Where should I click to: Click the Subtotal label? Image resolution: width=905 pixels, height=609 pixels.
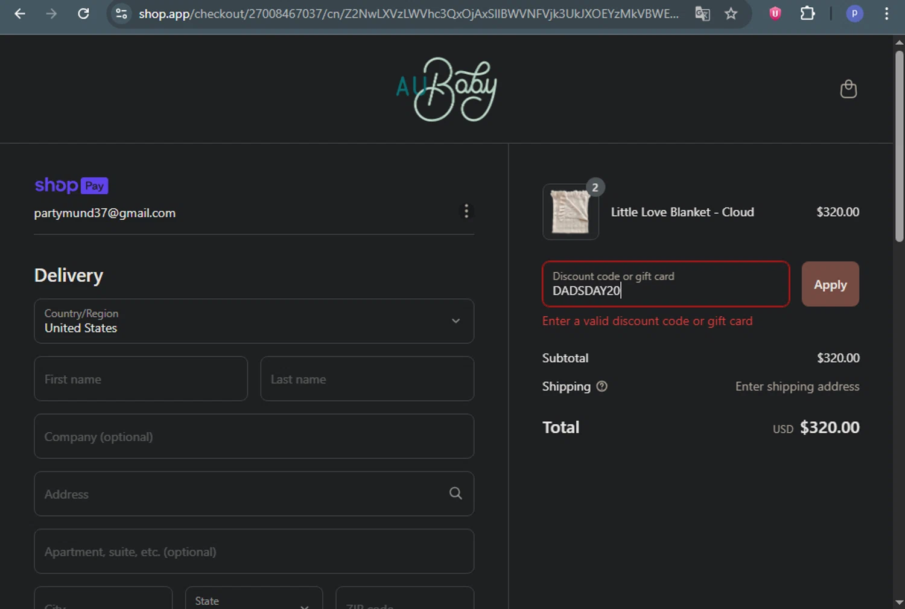565,358
